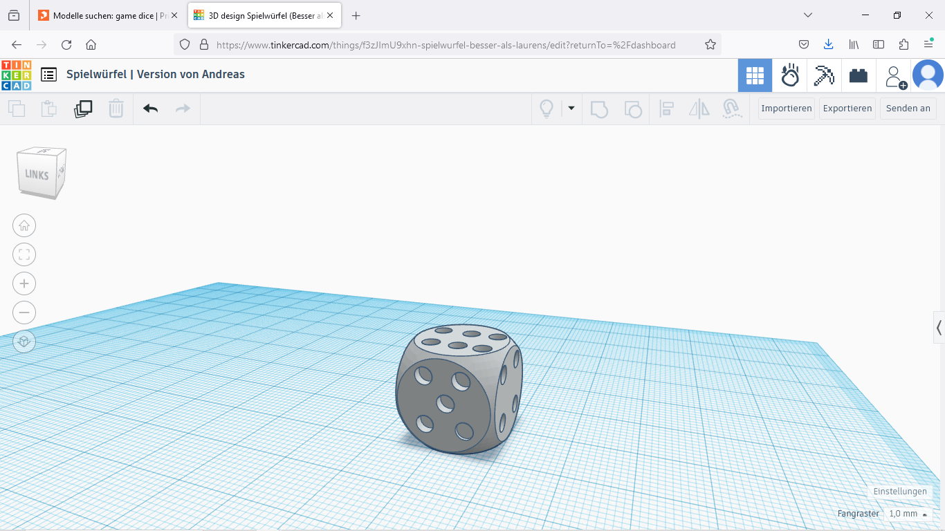The image size is (945, 531).
Task: Expand the collapsed shapes panel arrow
Action: click(x=939, y=328)
